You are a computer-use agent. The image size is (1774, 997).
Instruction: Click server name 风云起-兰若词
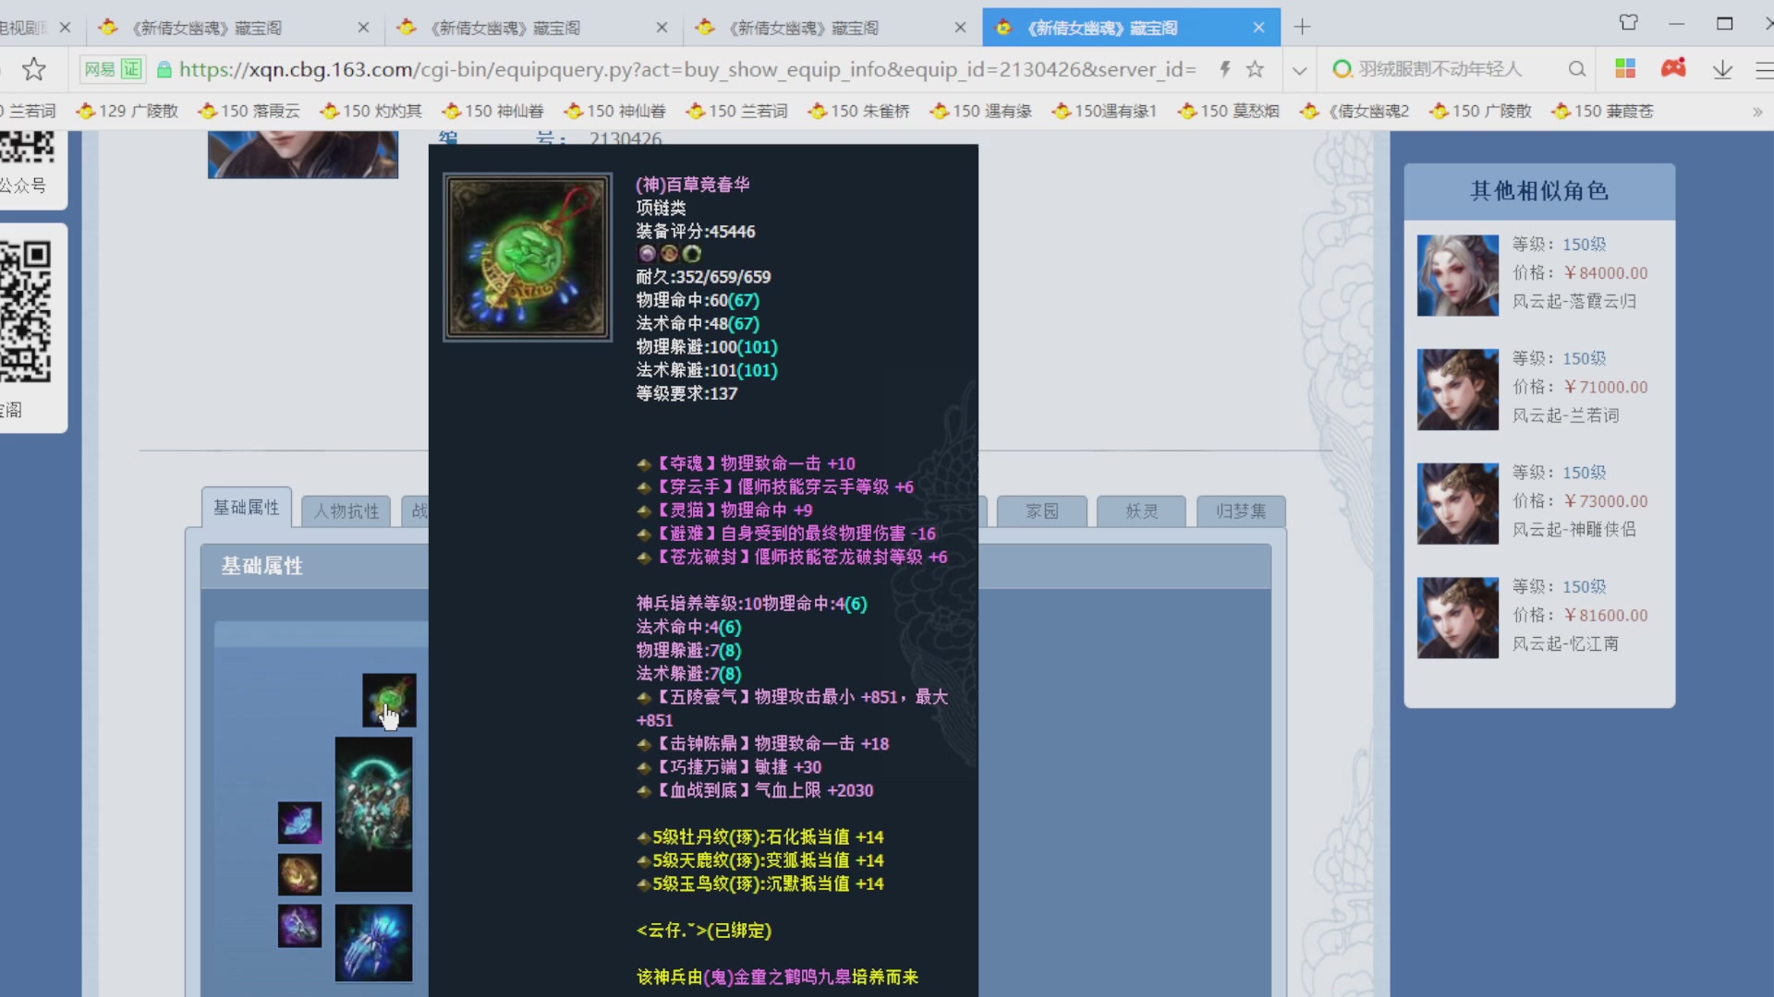pyautogui.click(x=1566, y=416)
